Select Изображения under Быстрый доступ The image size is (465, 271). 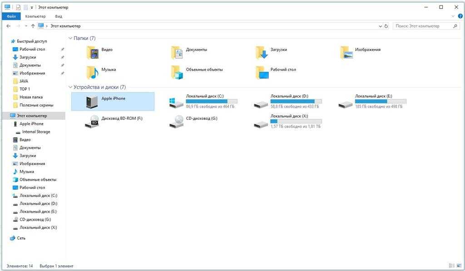[x=32, y=73]
